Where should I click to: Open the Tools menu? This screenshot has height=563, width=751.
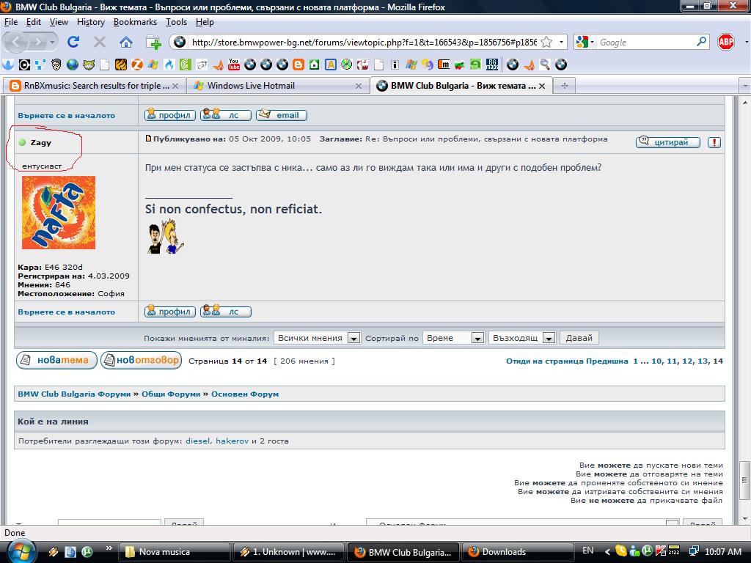tap(176, 22)
